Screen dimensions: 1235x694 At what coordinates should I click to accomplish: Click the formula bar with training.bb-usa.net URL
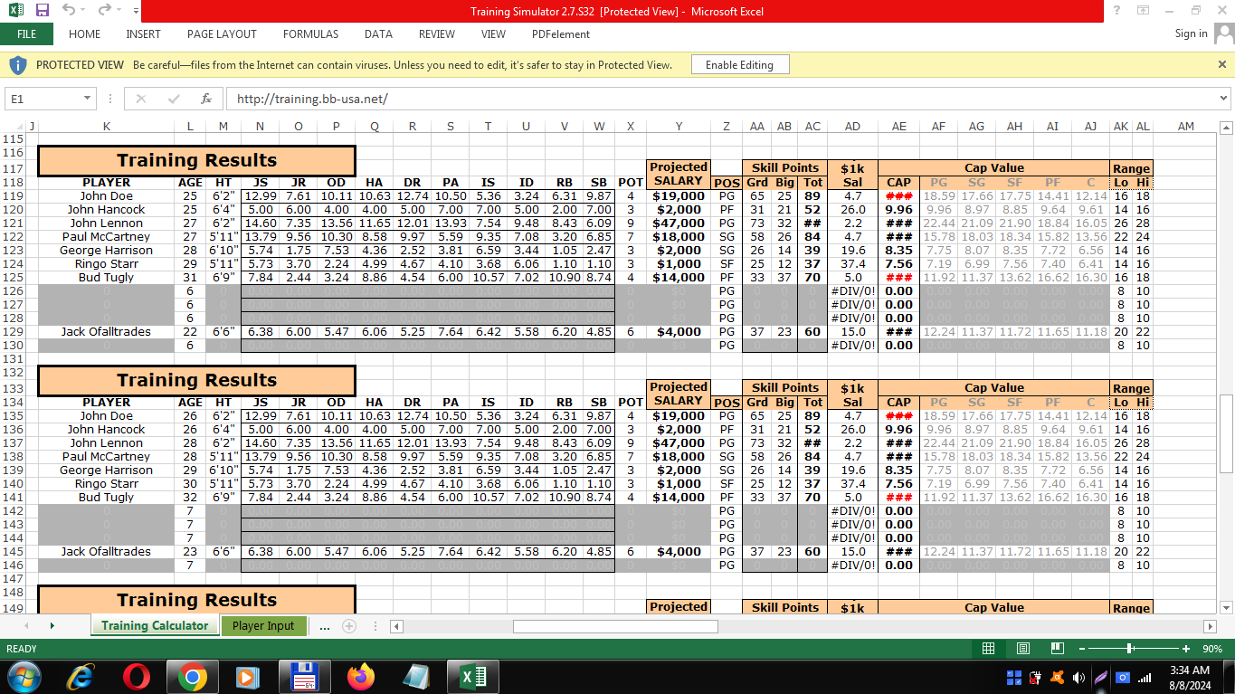point(720,99)
